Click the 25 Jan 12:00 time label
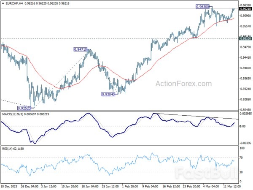The image size is (253, 190). click(x=110, y=187)
